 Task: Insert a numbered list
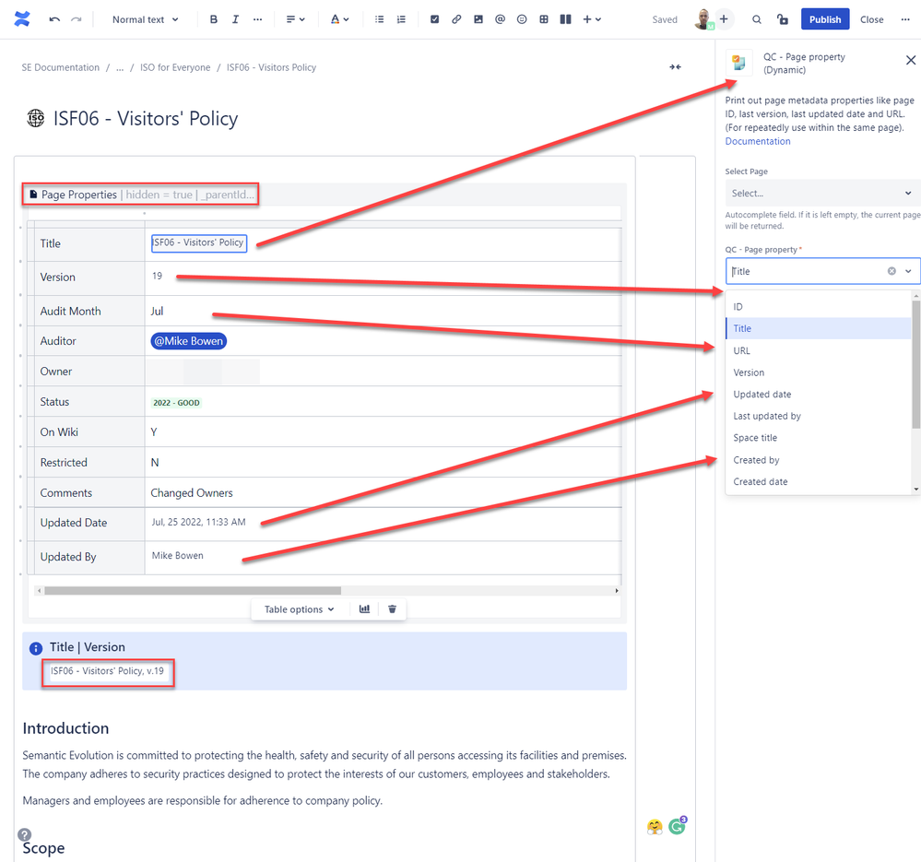401,19
